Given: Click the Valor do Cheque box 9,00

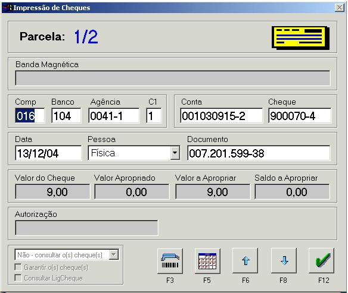Looking at the screenshot, I should click(x=52, y=191).
